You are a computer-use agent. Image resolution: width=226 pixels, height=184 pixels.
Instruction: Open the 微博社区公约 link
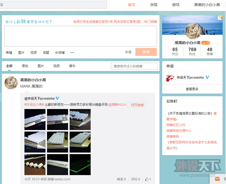click(x=176, y=125)
